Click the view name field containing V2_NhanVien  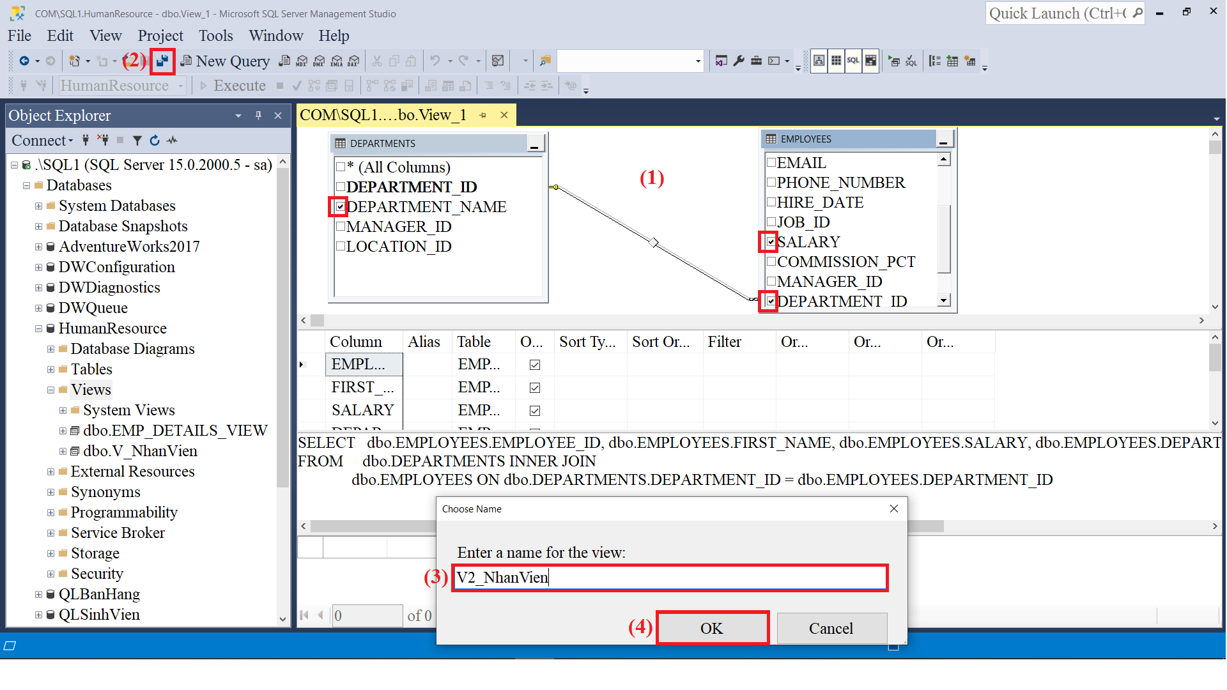pyautogui.click(x=670, y=578)
